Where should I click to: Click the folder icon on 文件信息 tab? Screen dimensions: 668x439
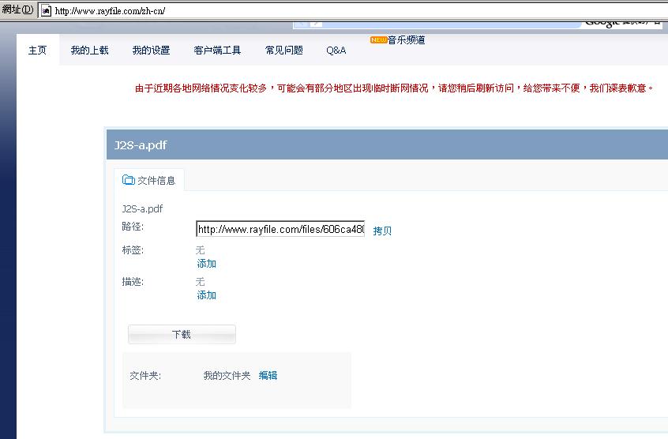point(128,180)
